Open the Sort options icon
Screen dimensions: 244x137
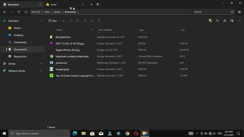[218, 21]
